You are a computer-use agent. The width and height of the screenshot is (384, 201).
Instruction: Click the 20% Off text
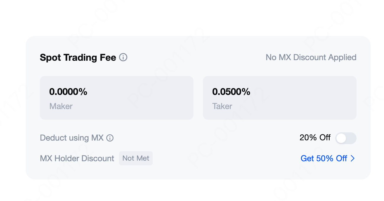(x=315, y=138)
